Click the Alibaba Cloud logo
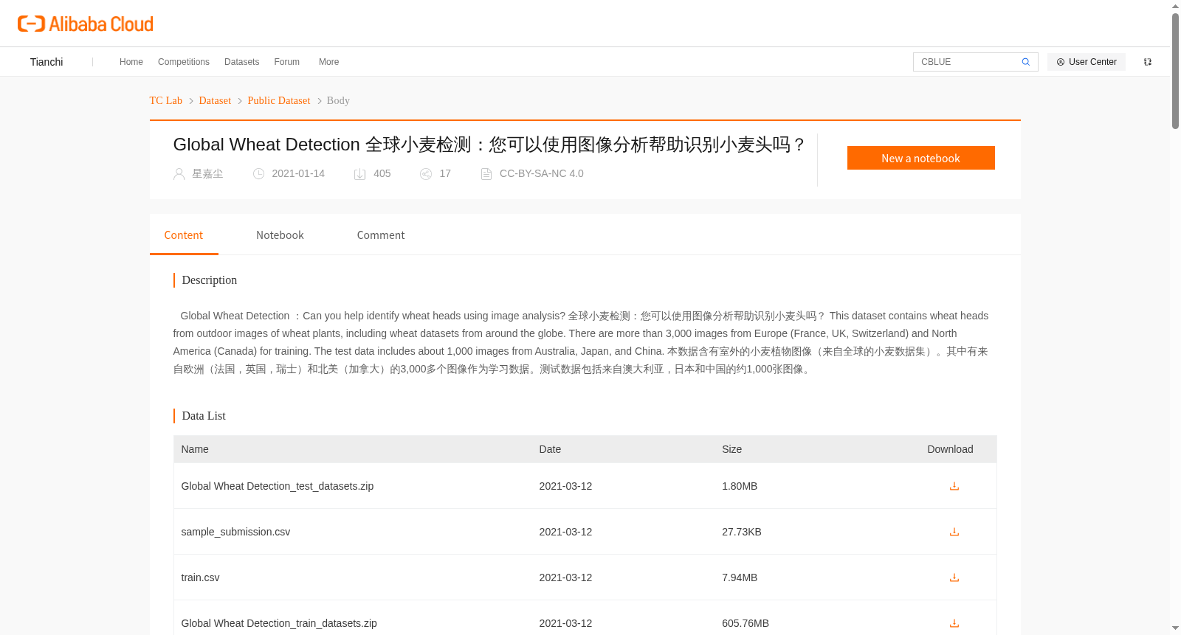 click(x=86, y=24)
